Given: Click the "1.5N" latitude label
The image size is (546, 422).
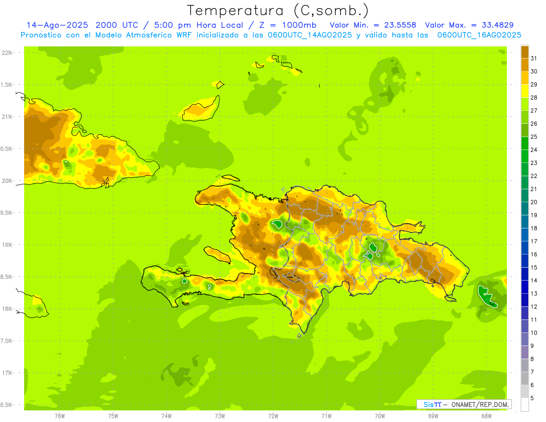Looking at the screenshot, I should (x=7, y=85).
